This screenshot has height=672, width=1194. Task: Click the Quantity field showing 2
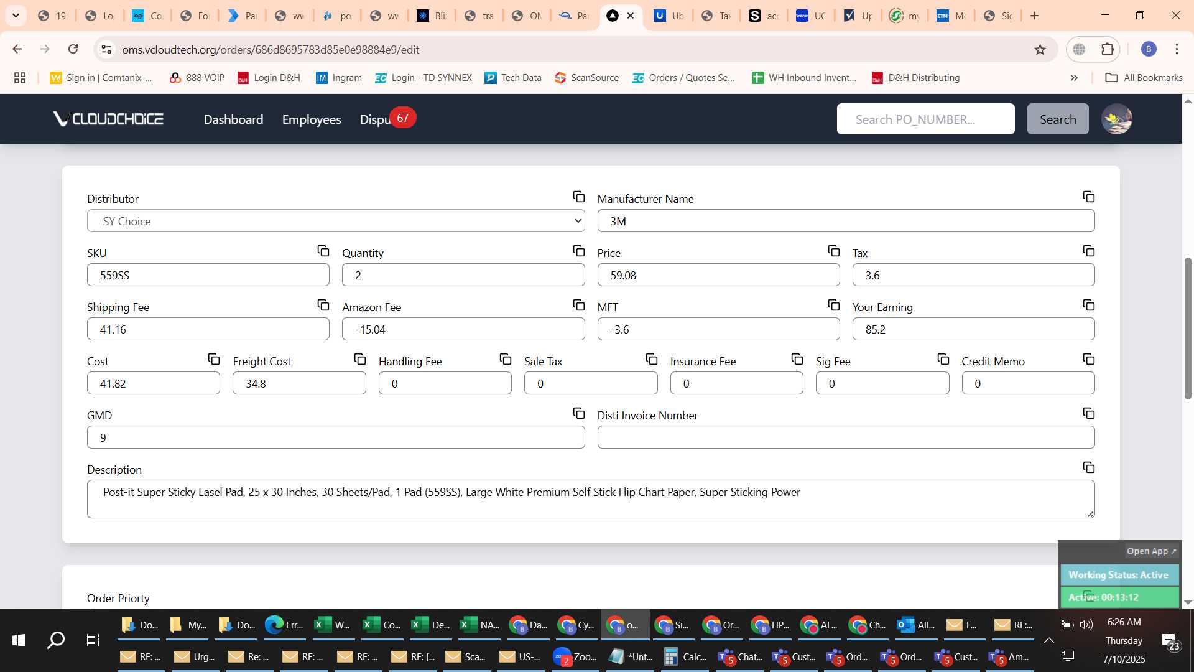463,275
